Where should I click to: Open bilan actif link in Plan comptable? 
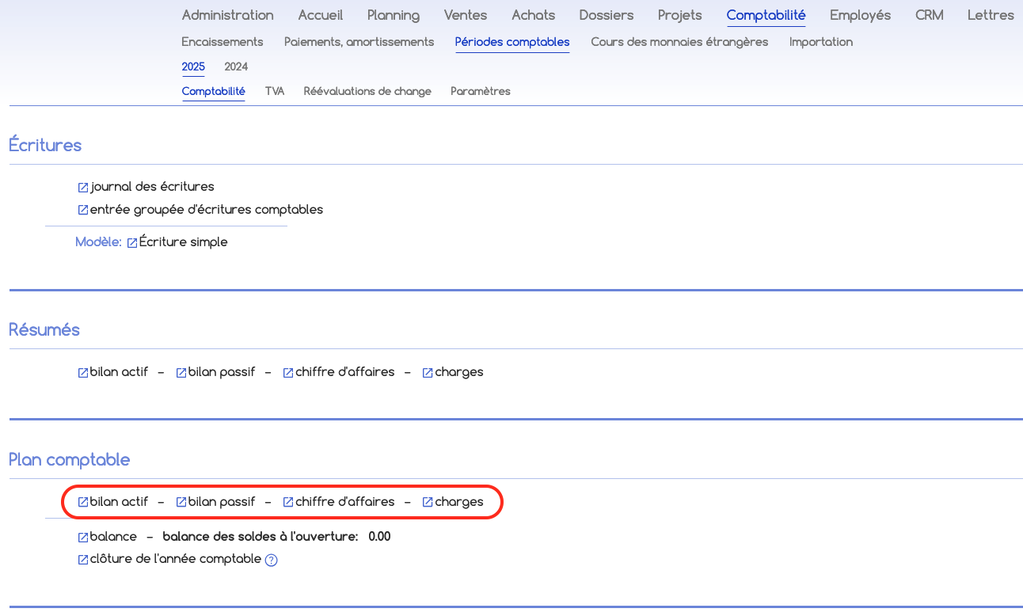pos(119,502)
